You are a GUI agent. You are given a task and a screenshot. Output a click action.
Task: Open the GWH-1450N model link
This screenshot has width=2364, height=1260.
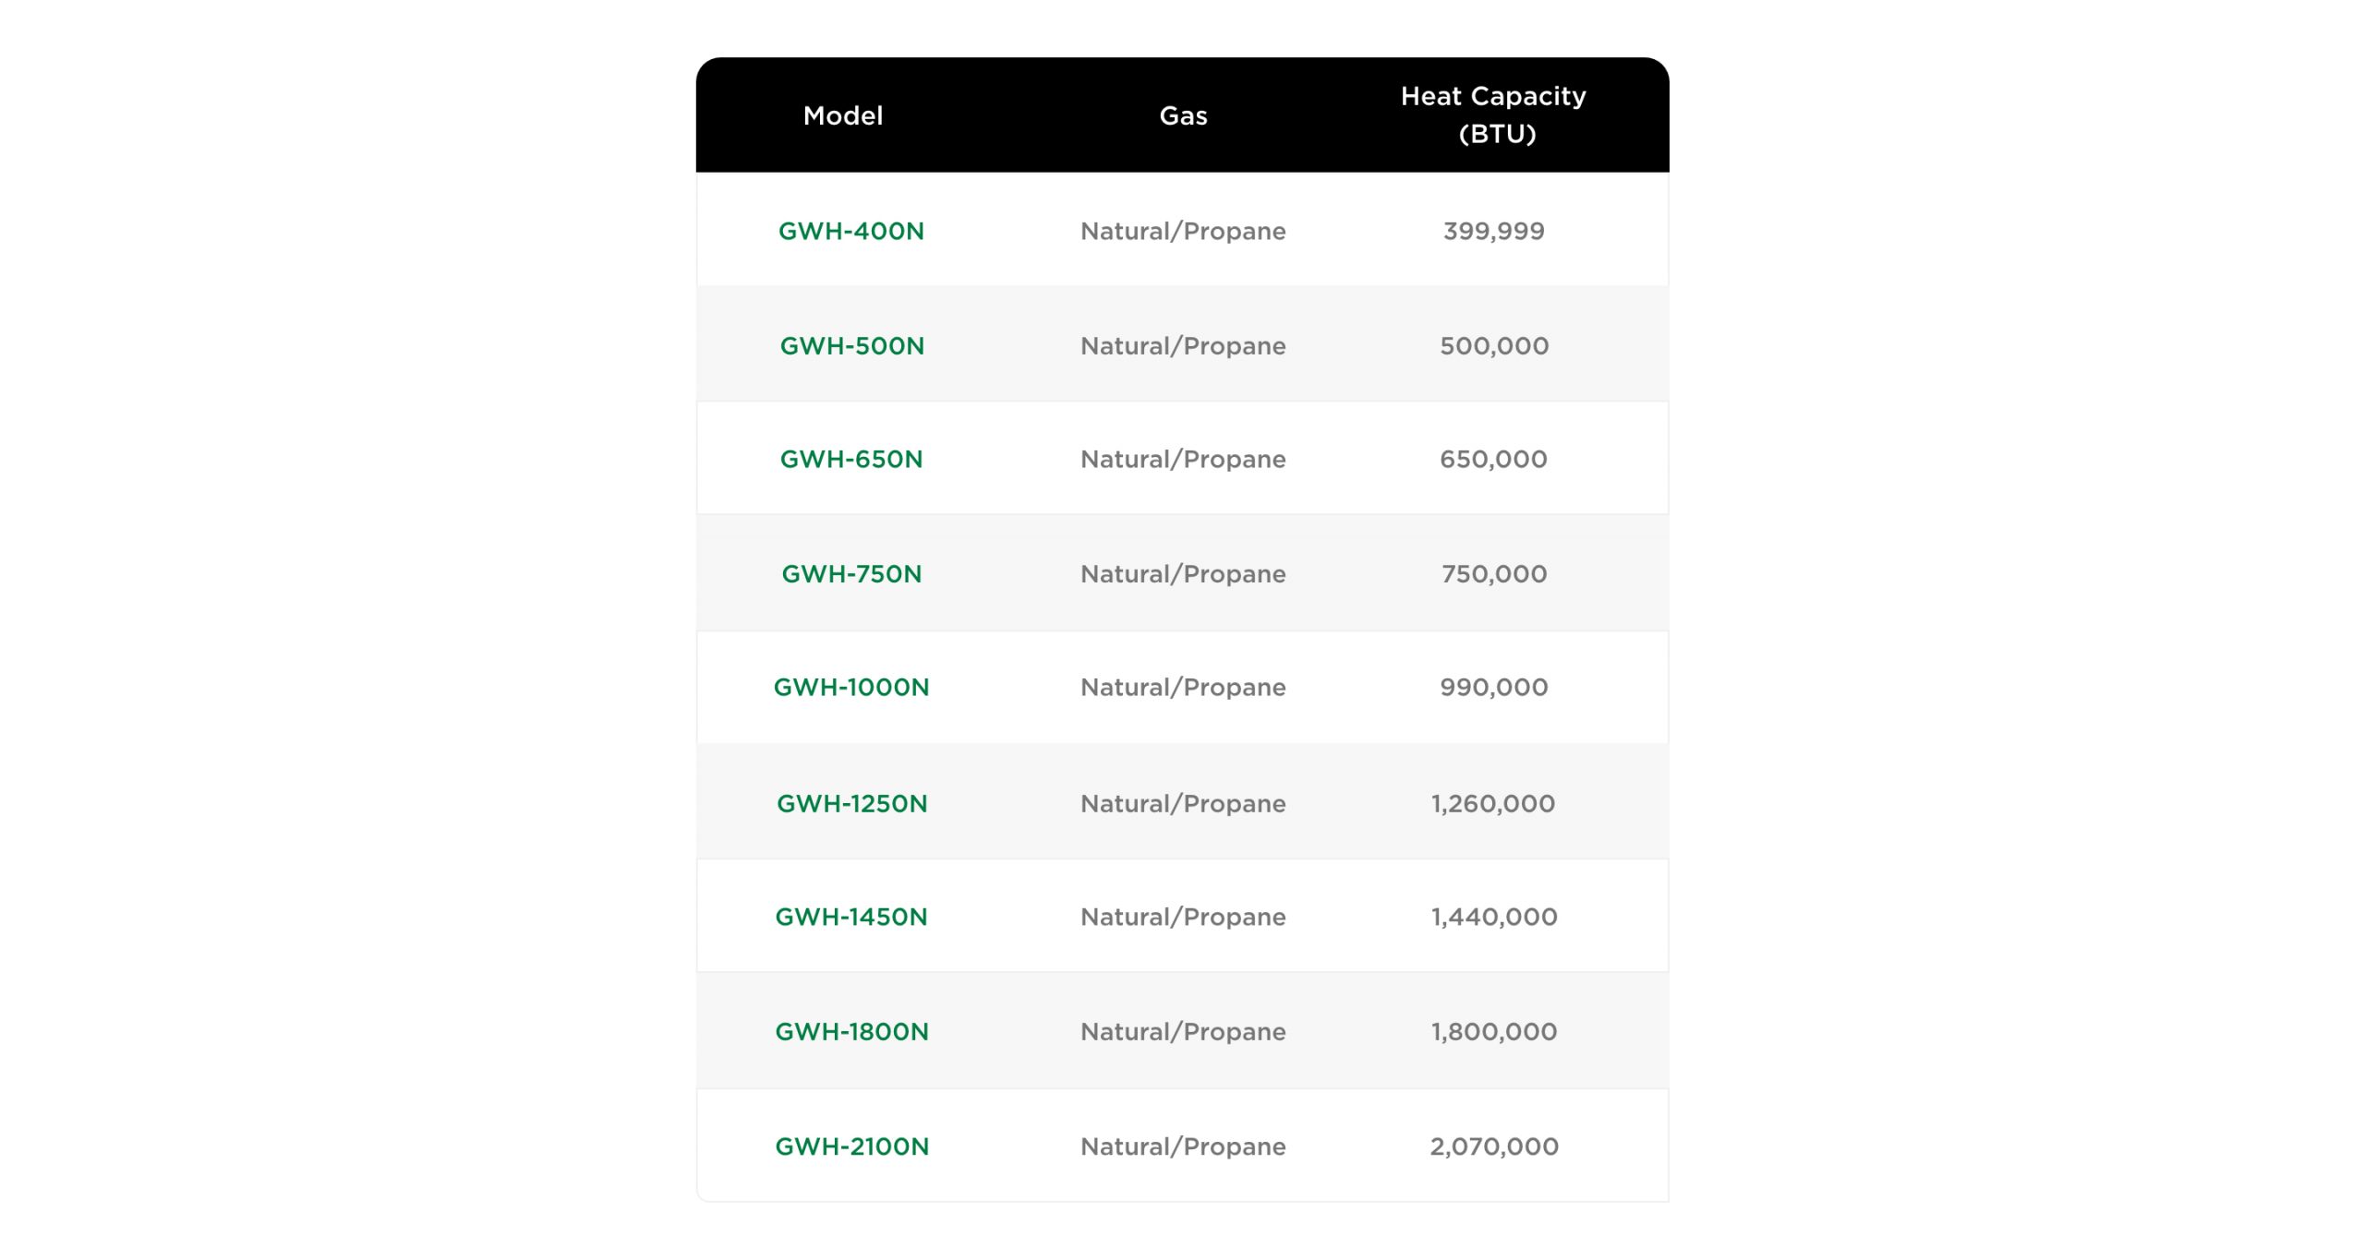point(850,918)
